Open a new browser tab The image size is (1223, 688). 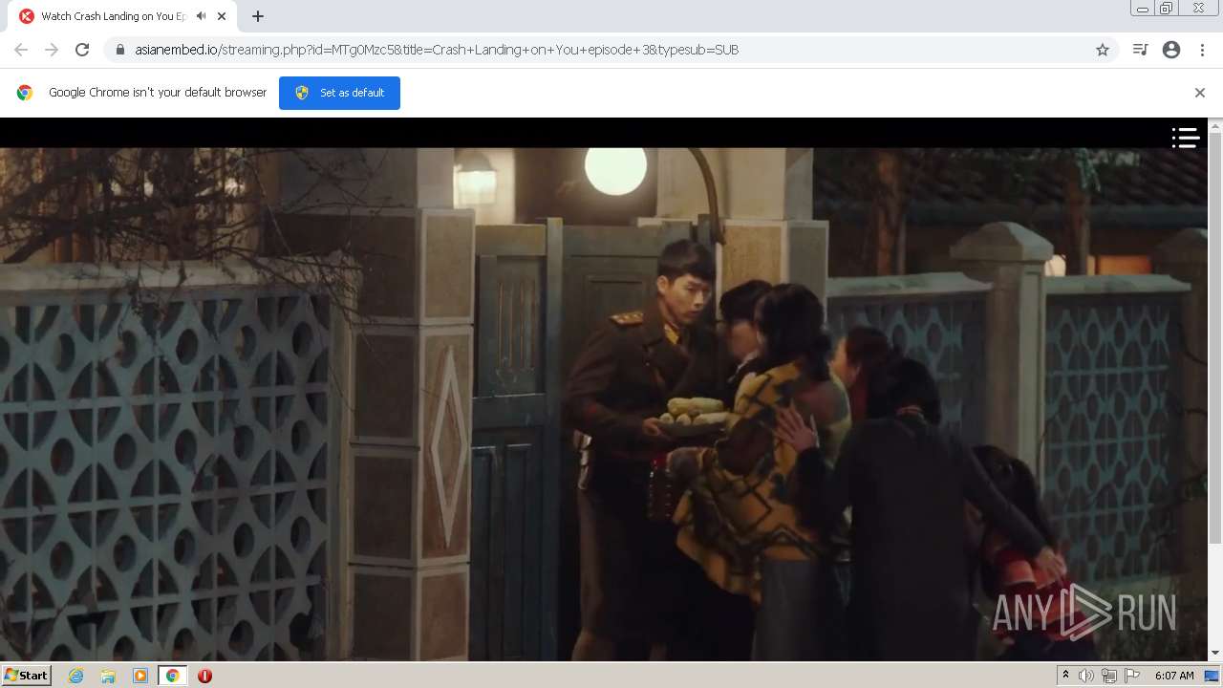258,16
